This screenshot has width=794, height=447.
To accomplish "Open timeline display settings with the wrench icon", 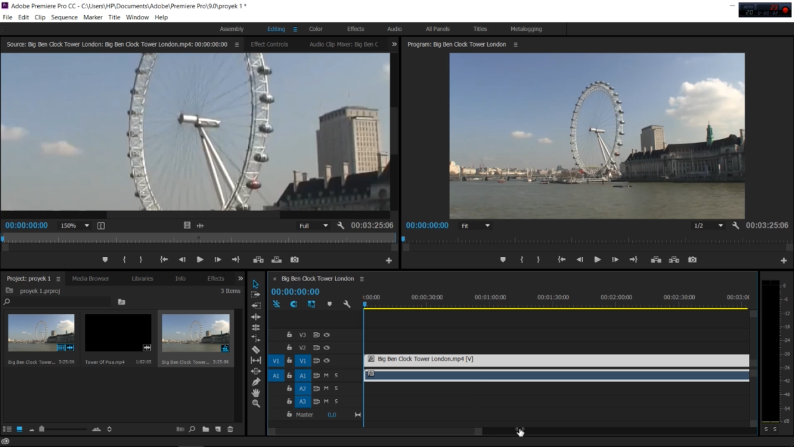I will coord(346,304).
